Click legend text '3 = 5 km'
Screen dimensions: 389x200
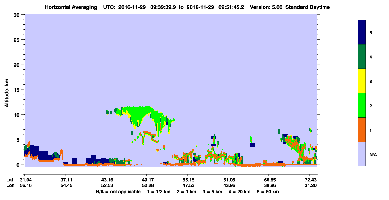tap(212, 192)
